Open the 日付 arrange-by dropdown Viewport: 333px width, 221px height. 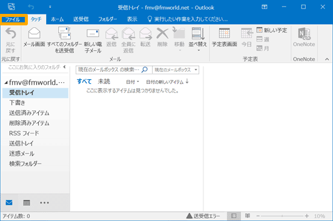tap(133, 82)
